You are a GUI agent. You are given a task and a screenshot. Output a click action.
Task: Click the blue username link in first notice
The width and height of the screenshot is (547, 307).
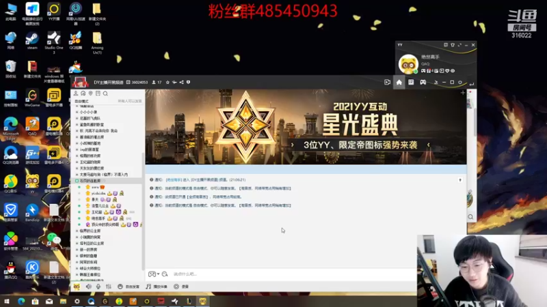pos(174,180)
